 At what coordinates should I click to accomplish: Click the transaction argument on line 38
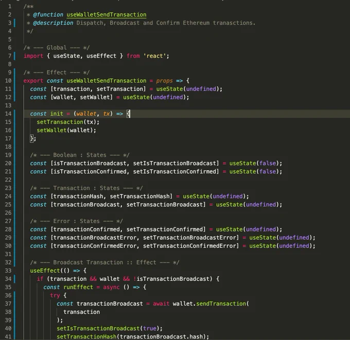[x=81, y=312]
